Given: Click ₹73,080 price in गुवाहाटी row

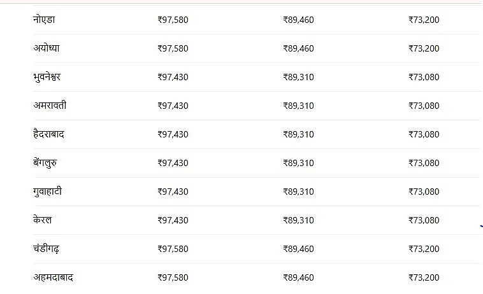Looking at the screenshot, I should click(424, 192).
